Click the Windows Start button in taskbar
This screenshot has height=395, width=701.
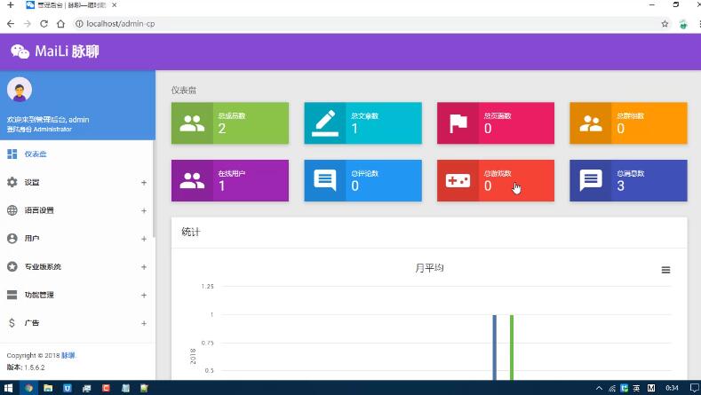(8, 388)
